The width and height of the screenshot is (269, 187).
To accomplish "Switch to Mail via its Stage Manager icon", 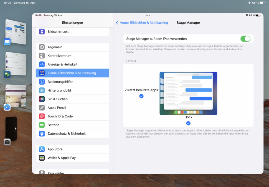I will [7, 42].
